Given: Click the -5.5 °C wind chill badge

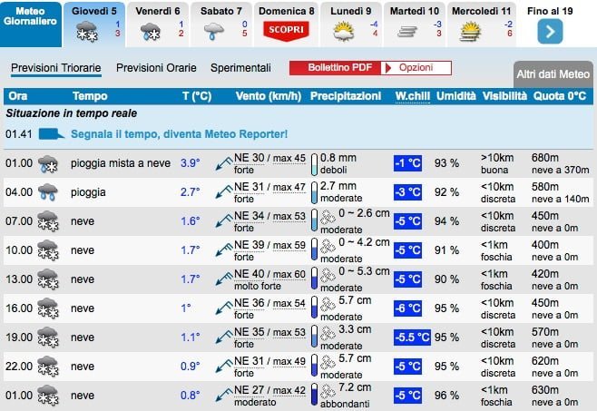Looking at the screenshot, I should coord(412,338).
